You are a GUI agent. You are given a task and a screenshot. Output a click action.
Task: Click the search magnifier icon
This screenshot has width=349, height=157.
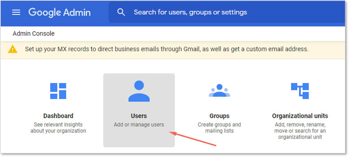[121, 12]
